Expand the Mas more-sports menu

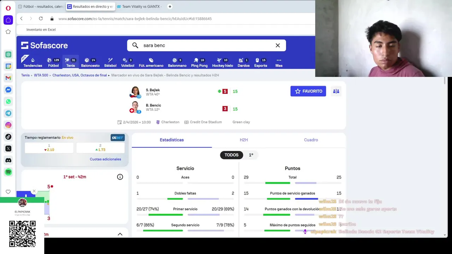click(x=279, y=62)
